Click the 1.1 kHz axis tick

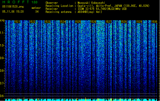[2, 33]
